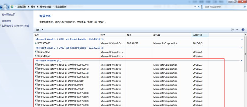Screen dimensions: 247x107
Task: Click the forward navigation arrow button
Action: pos(5,7)
